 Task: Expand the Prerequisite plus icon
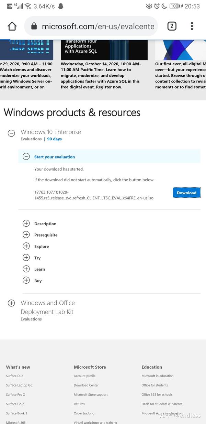pyautogui.click(x=26, y=235)
